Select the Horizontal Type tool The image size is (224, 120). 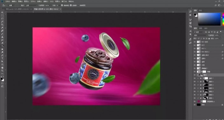[x=2, y=58]
